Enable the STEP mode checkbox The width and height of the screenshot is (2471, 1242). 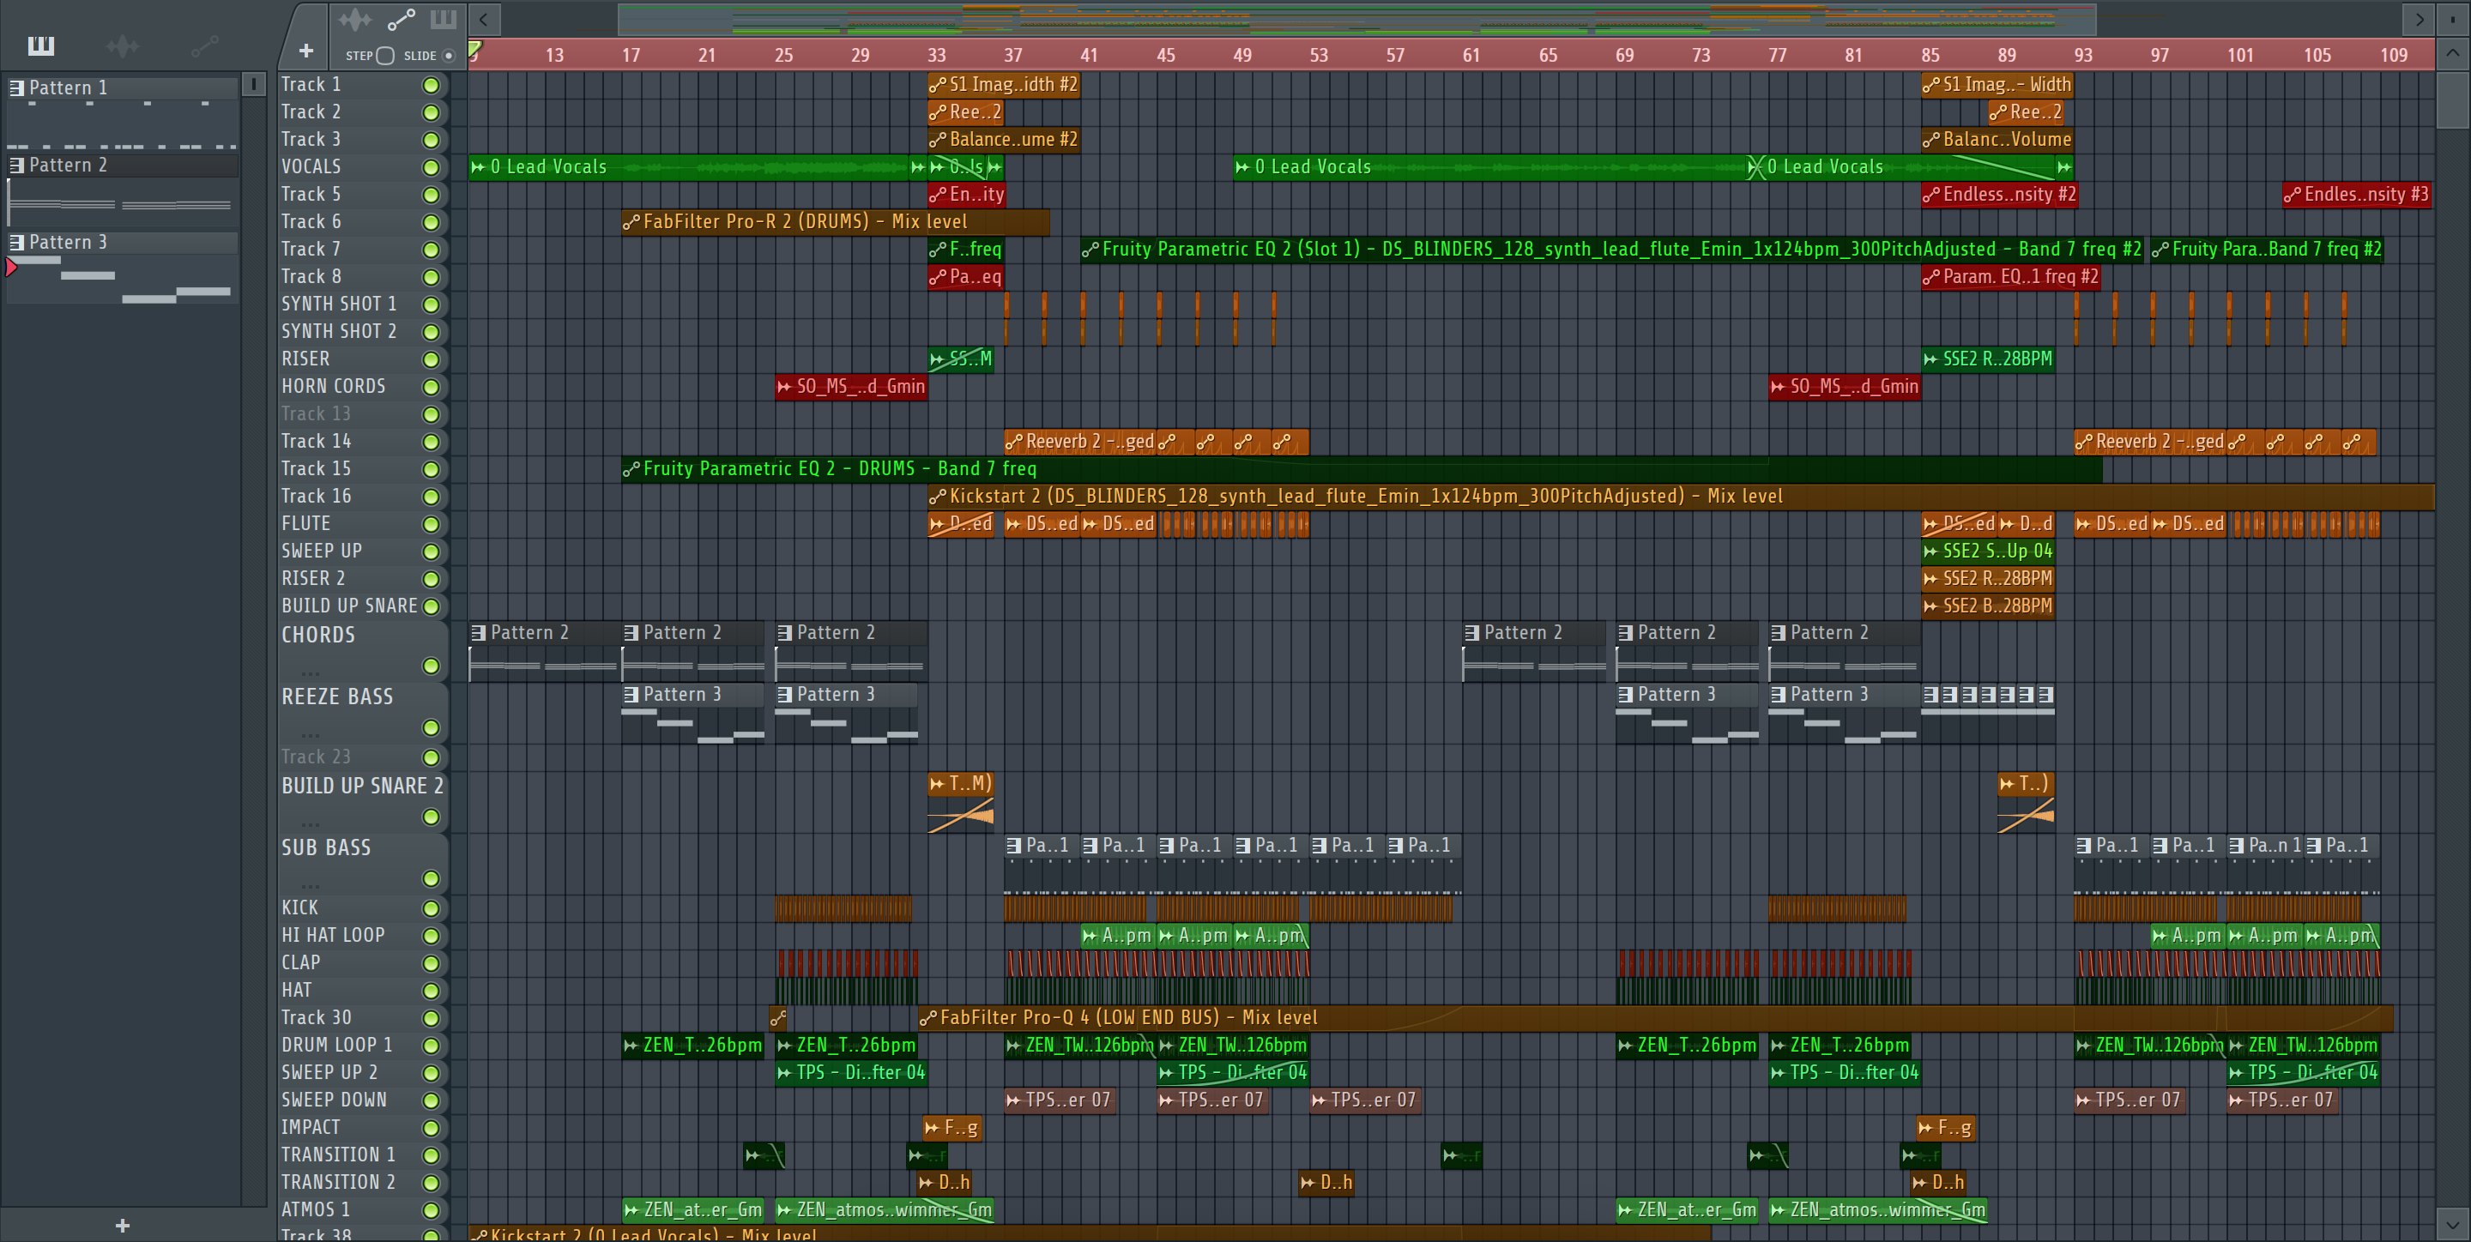pos(385,56)
